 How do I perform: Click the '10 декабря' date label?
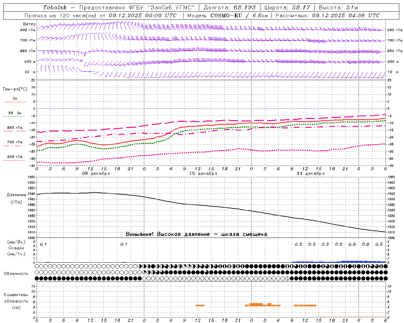coord(203,173)
